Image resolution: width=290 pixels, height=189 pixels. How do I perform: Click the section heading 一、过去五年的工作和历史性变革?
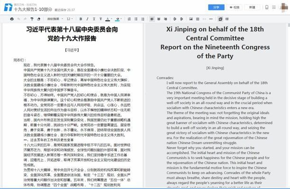coord(49,140)
